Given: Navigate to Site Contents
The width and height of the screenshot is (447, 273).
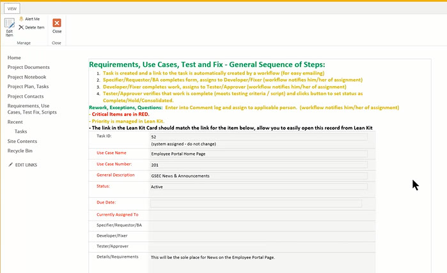Looking at the screenshot, I should pos(22,140).
